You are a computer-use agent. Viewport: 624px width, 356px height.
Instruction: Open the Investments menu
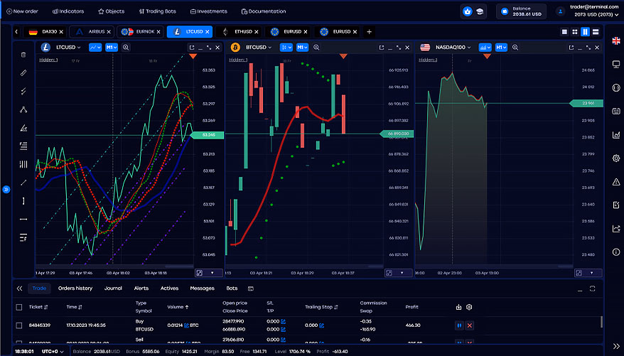[208, 11]
